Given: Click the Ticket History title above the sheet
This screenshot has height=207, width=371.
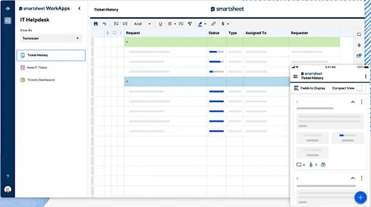Looking at the screenshot, I should [106, 10].
